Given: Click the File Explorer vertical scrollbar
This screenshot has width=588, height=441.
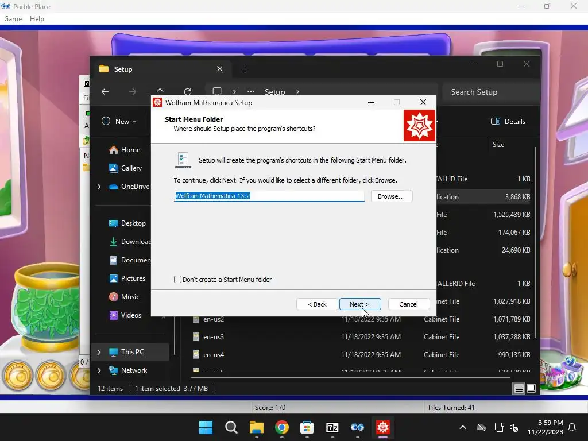Looking at the screenshot, I should [535, 243].
